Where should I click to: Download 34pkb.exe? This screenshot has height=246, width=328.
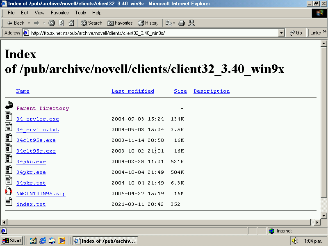pyautogui.click(x=31, y=162)
